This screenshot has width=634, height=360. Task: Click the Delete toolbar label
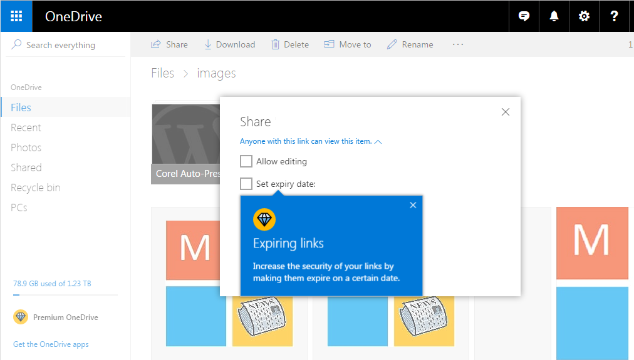coord(296,44)
